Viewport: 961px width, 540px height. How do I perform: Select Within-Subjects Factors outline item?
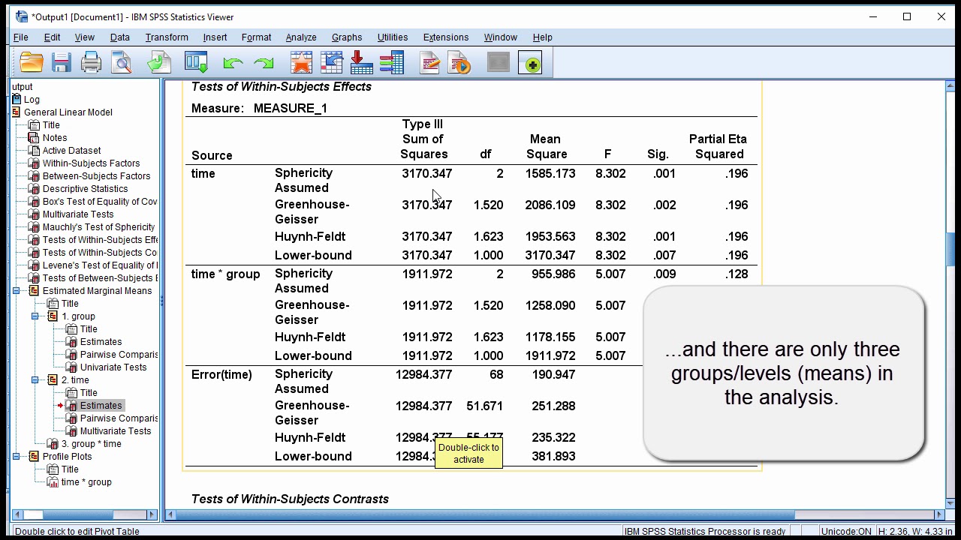[91, 163]
